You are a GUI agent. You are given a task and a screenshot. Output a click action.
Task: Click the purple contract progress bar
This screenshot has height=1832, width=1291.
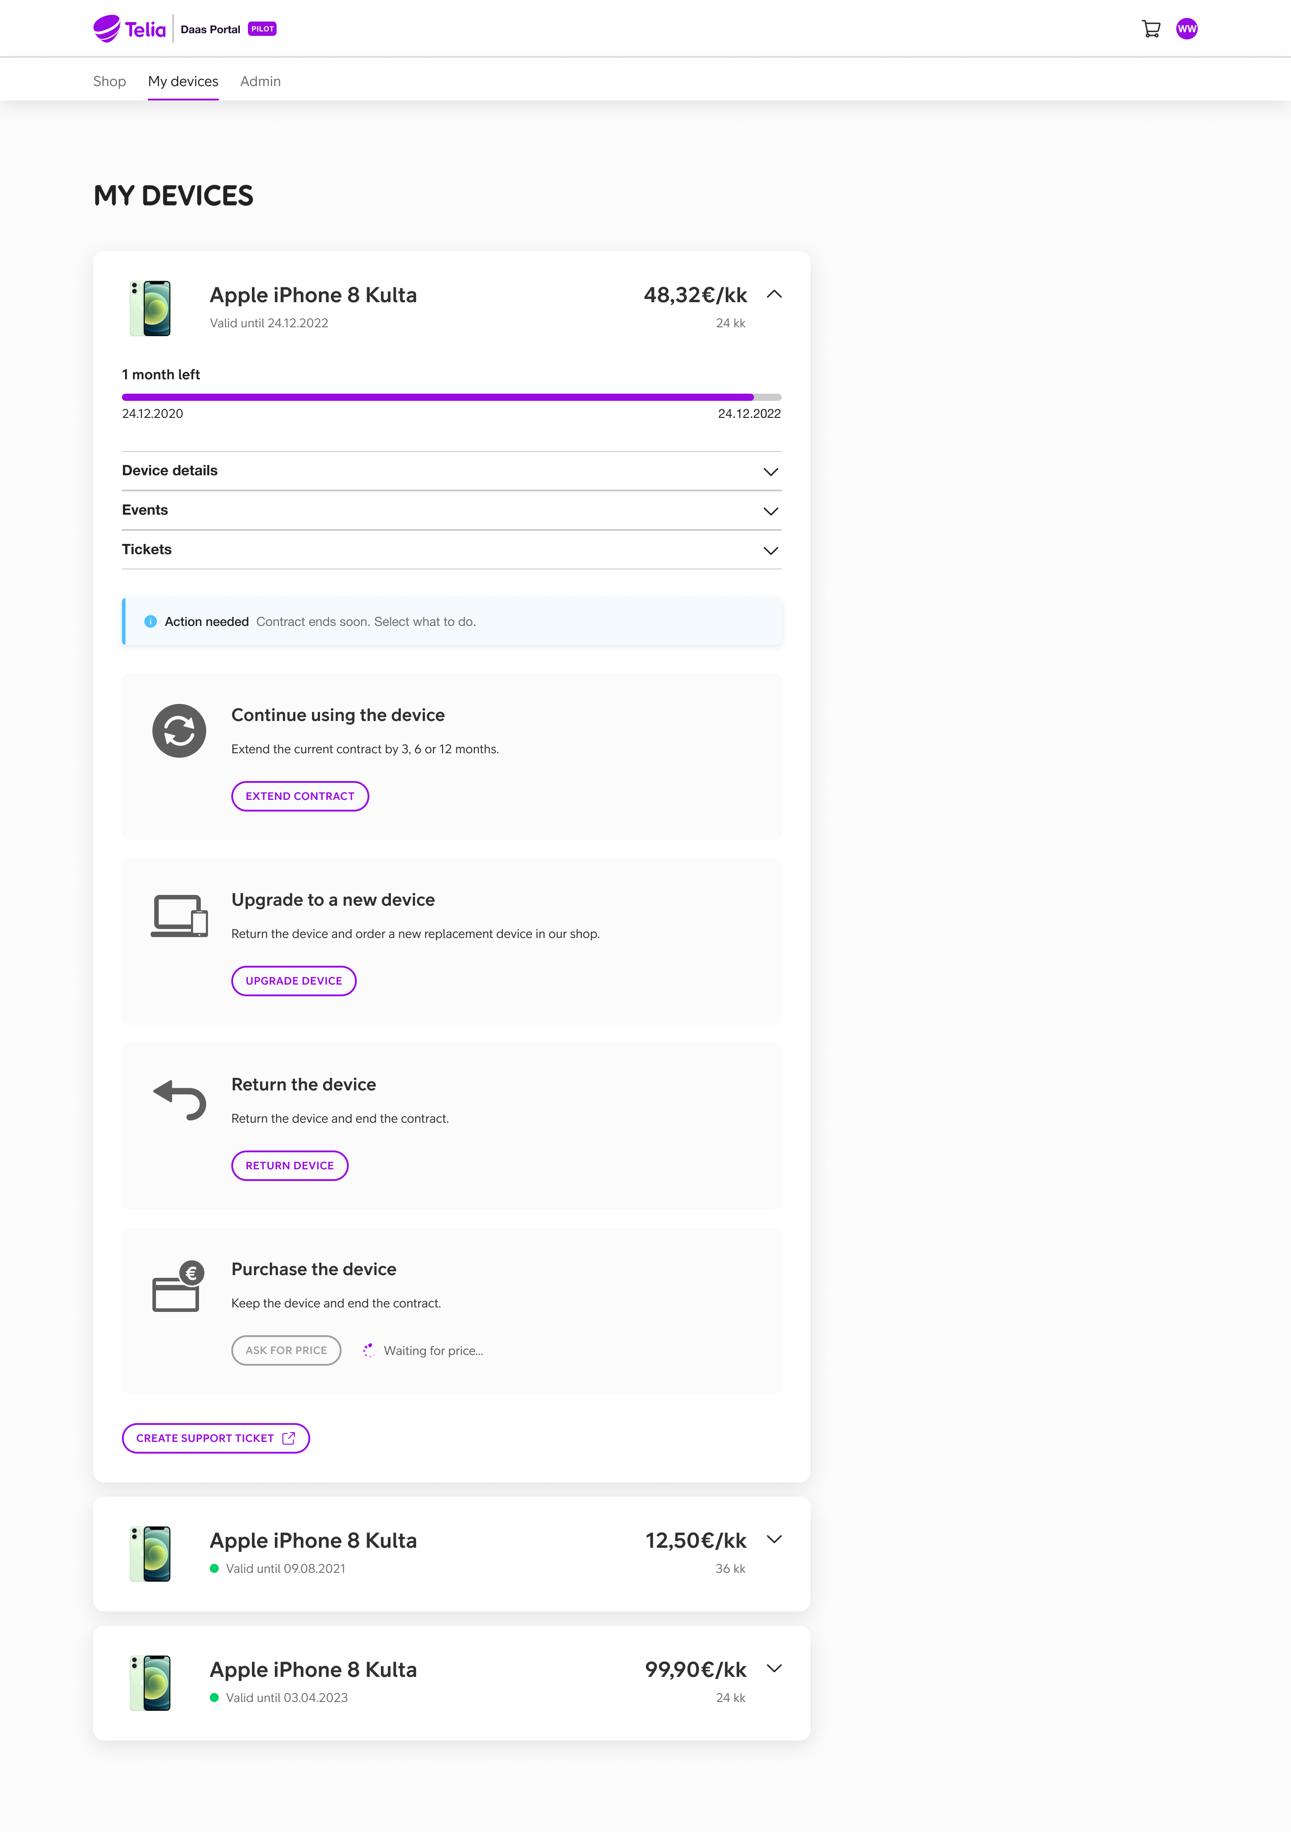[451, 396]
